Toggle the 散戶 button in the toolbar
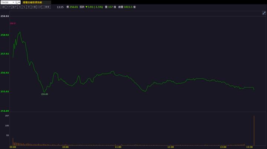Viewport: 267px width, 149px height. click(14, 7)
